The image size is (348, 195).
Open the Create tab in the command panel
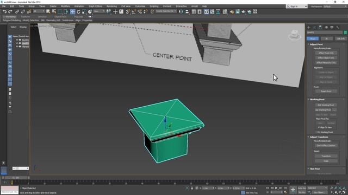click(x=309, y=28)
